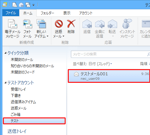Open the 受信トレイ folder
Screen dimensions: 150x135
18,89
